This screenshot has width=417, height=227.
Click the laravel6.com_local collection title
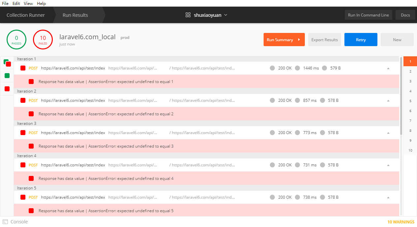87,37
